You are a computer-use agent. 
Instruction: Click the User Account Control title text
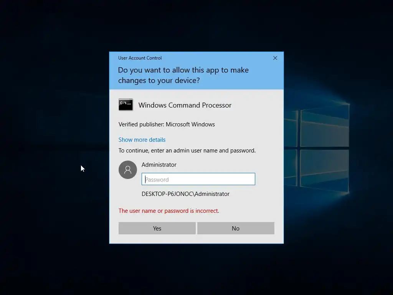140,58
